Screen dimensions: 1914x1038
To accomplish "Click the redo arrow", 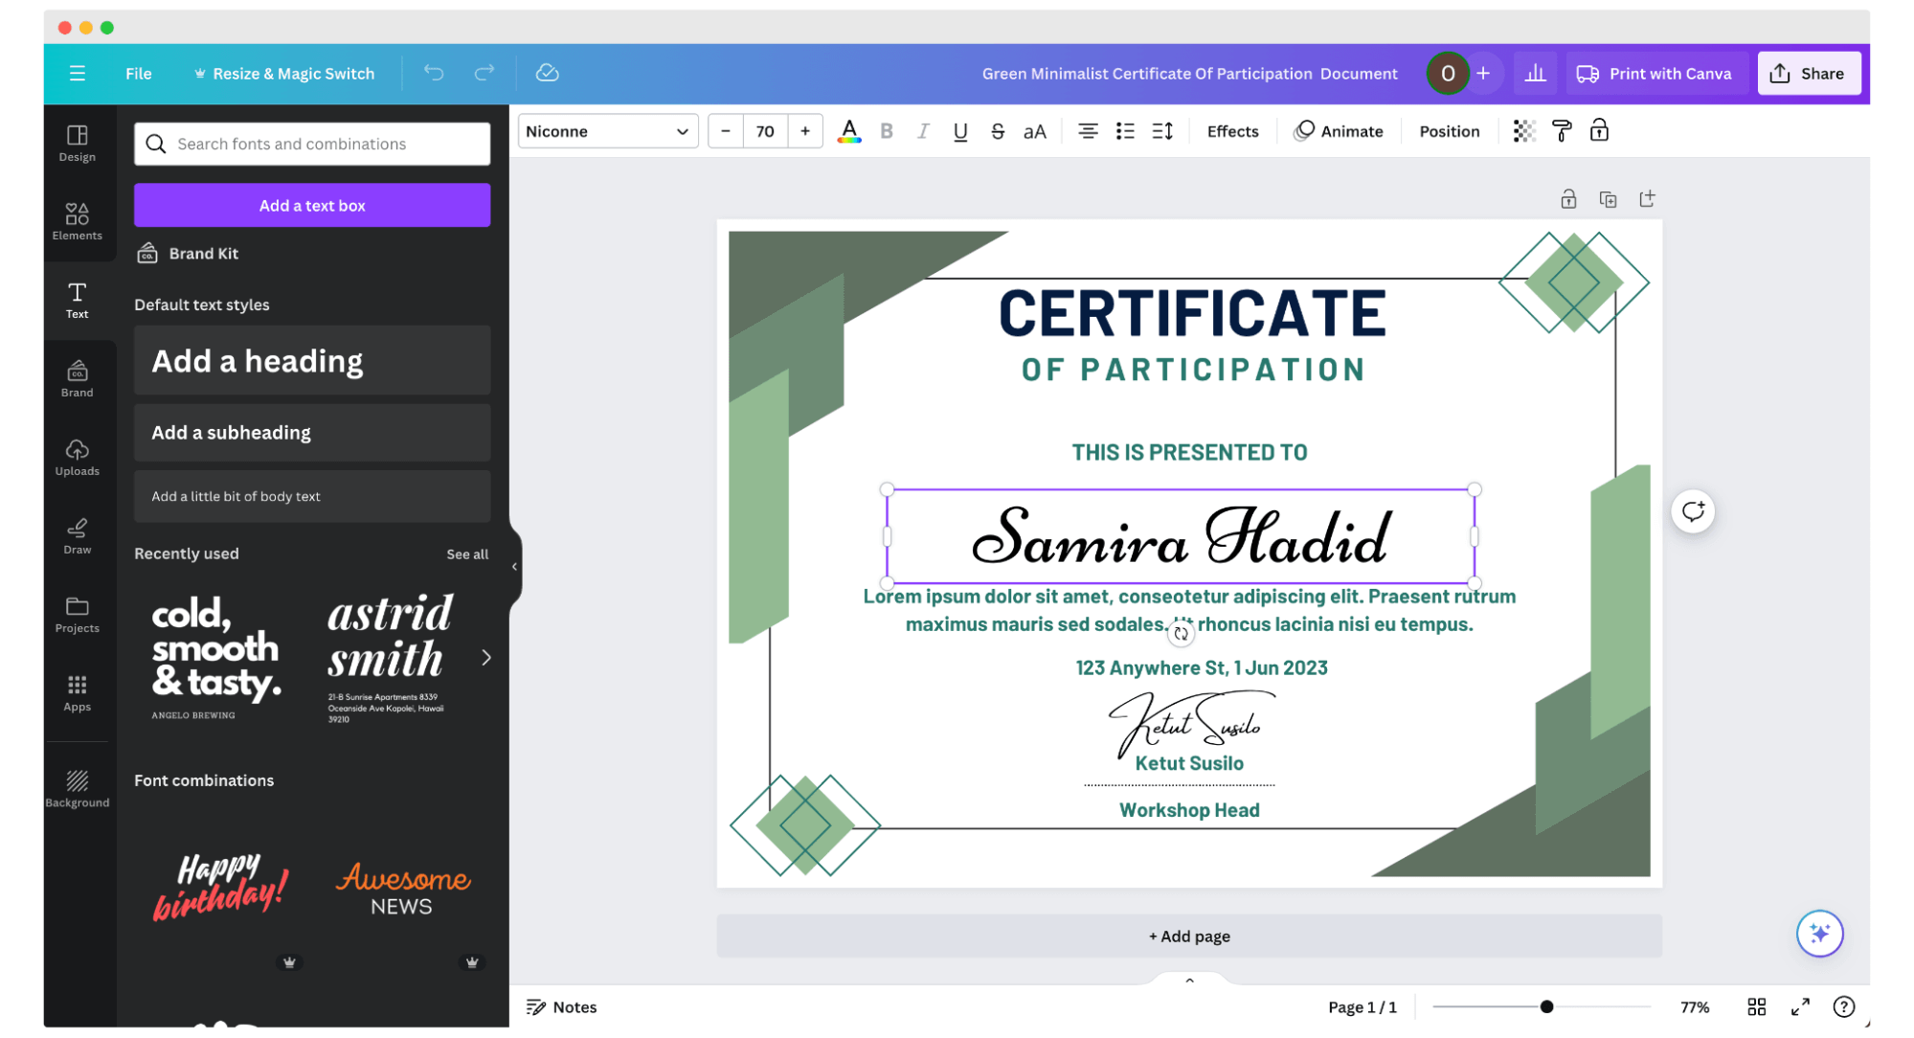I will click(x=484, y=73).
